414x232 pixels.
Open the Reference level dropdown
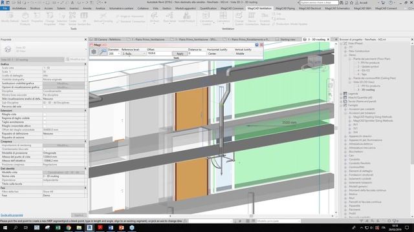(x=144, y=53)
